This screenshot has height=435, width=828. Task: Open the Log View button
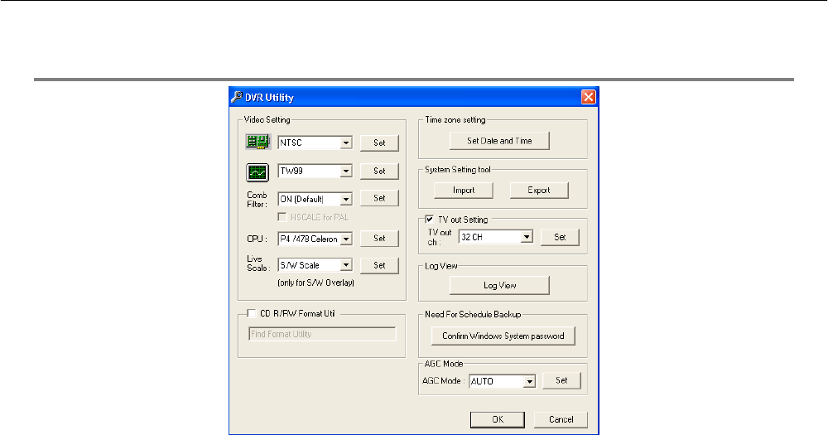coord(499,285)
